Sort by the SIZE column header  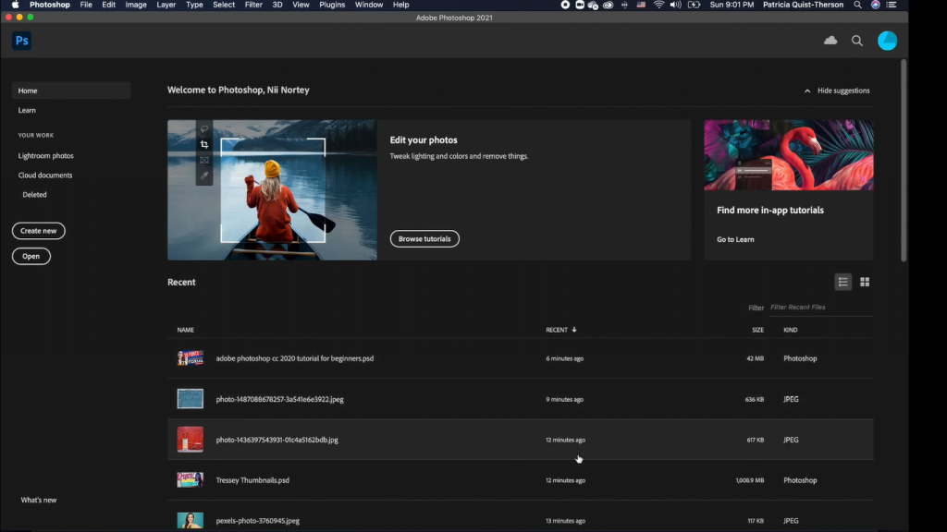pos(758,330)
